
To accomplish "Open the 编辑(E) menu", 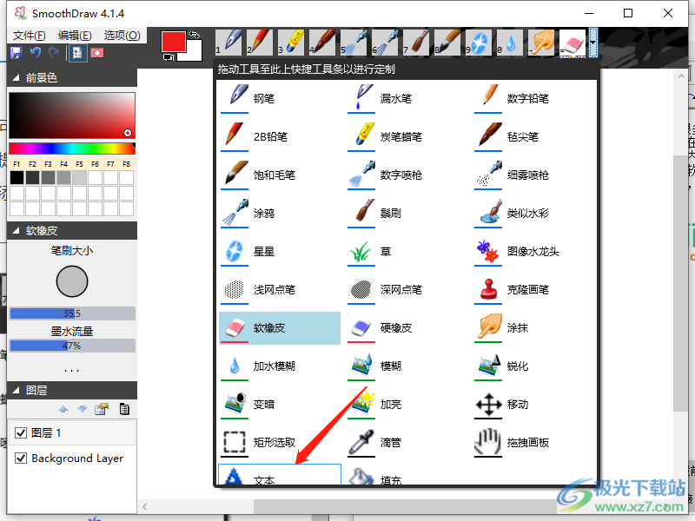I will 75,36.
